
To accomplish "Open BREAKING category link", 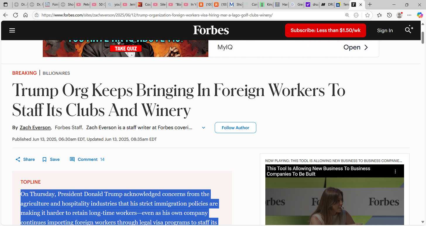I will [25, 73].
